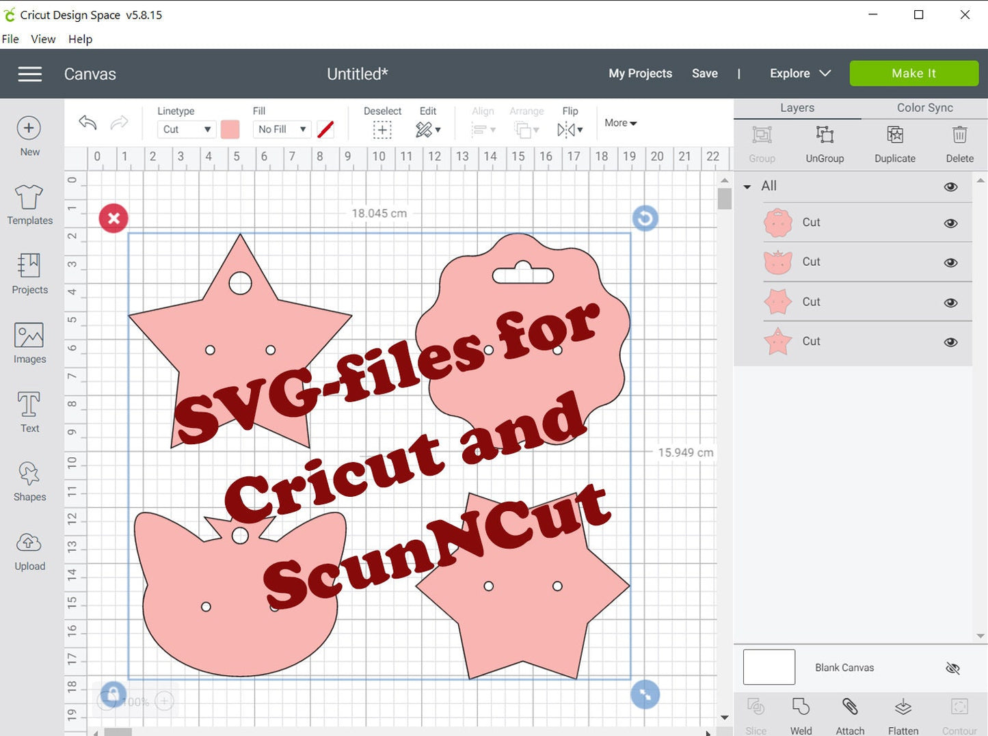The width and height of the screenshot is (988, 736).
Task: Switch to the Layers tab
Action: [797, 108]
